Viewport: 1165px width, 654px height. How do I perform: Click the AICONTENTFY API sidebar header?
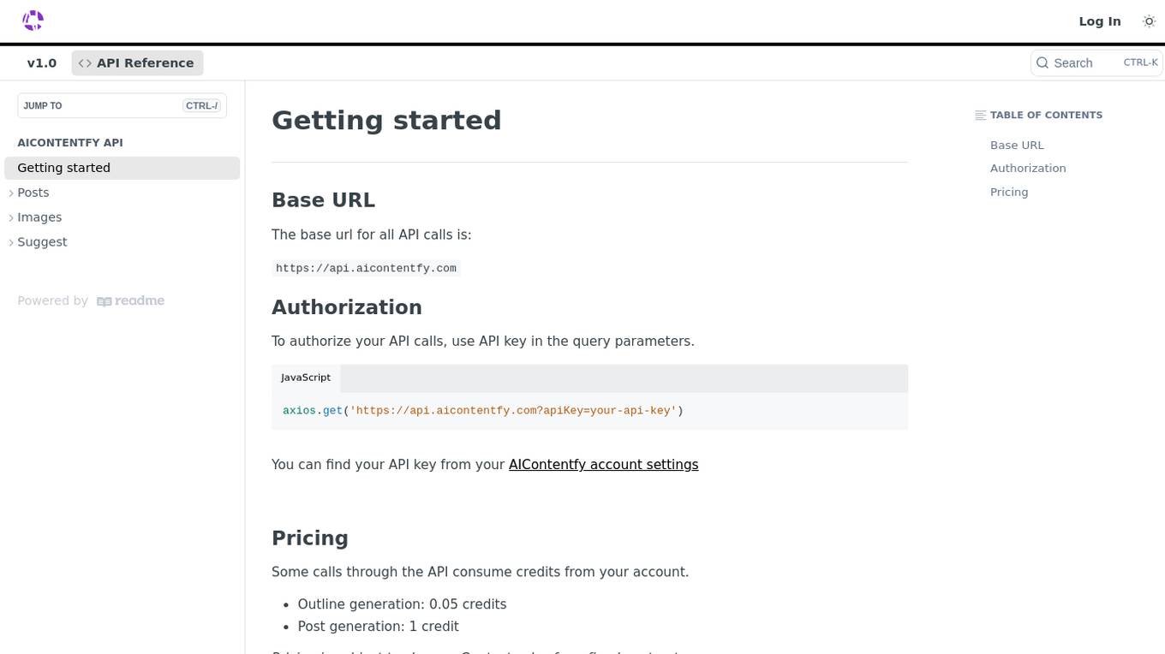(70, 143)
